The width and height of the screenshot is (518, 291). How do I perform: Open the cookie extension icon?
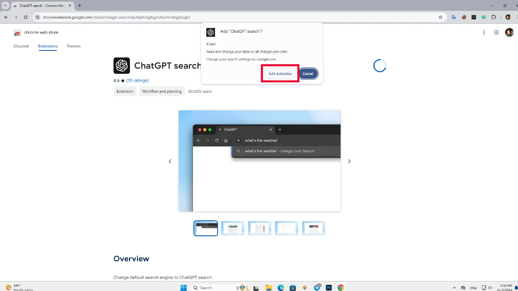point(464,17)
